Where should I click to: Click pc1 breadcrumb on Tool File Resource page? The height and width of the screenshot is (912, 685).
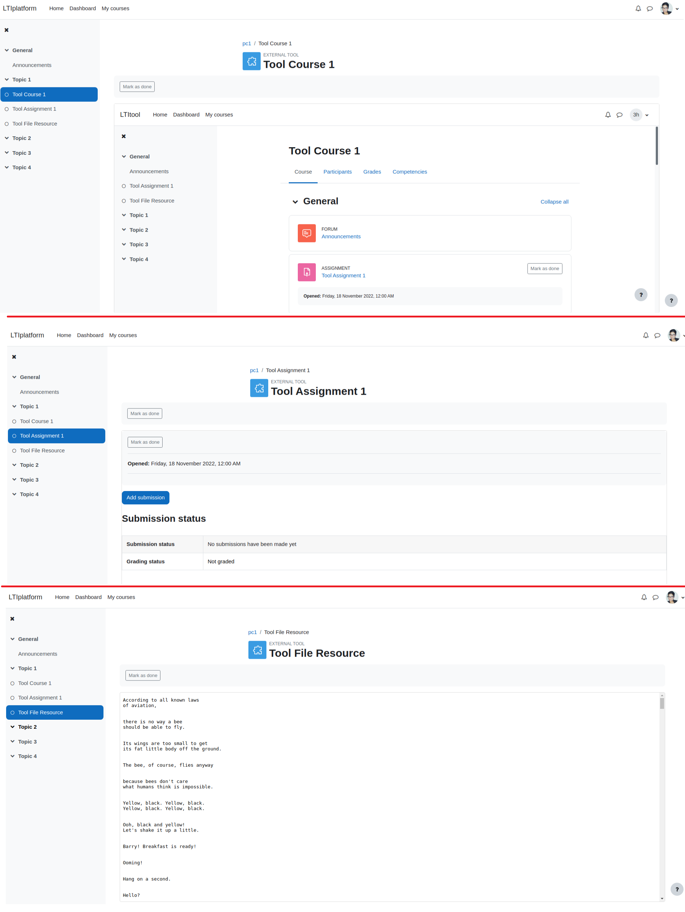[252, 632]
